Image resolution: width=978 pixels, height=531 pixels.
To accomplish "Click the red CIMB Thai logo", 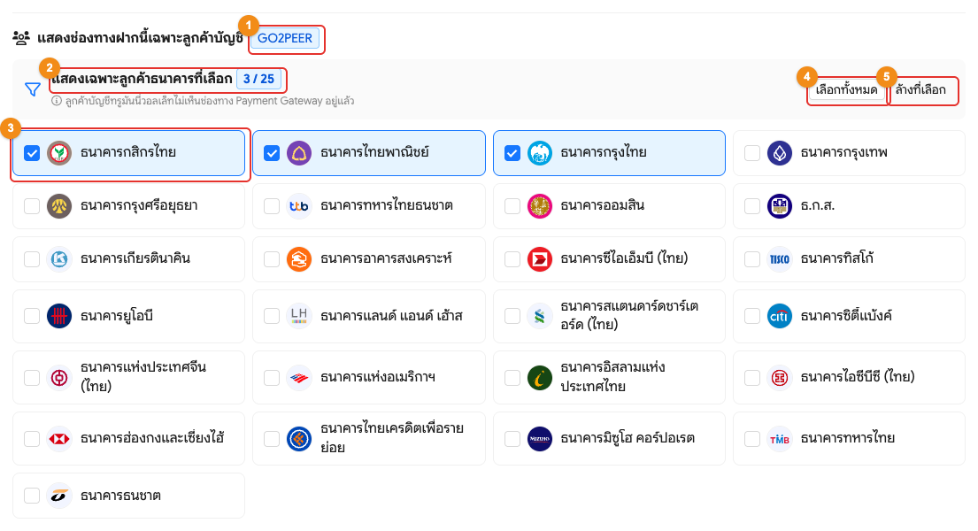I will click(540, 259).
